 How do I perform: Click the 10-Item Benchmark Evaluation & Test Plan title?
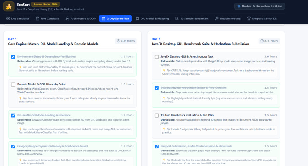(187, 115)
